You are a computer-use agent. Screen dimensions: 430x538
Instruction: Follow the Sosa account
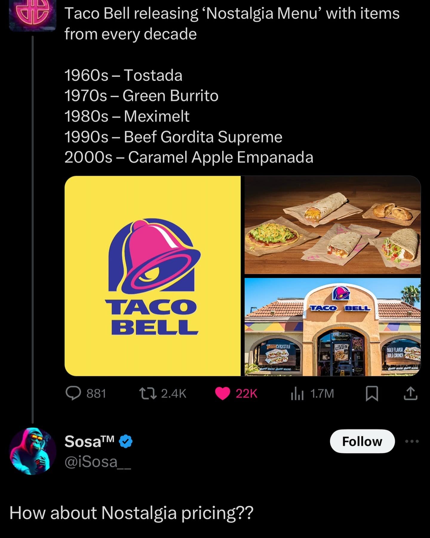[x=362, y=441]
